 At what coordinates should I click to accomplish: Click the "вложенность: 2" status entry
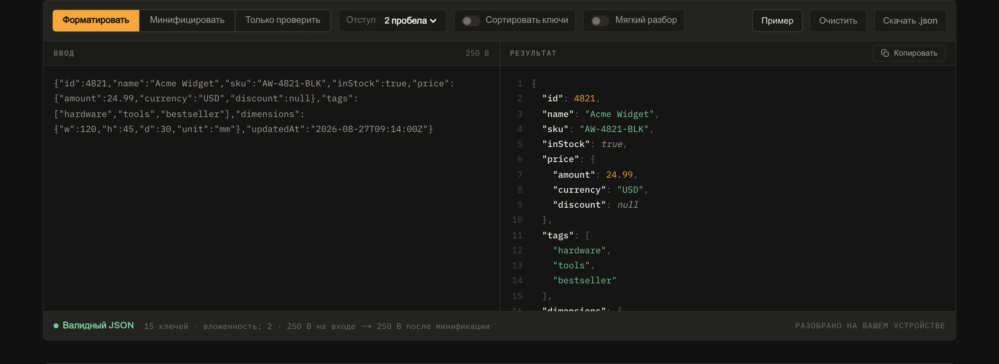tap(237, 327)
